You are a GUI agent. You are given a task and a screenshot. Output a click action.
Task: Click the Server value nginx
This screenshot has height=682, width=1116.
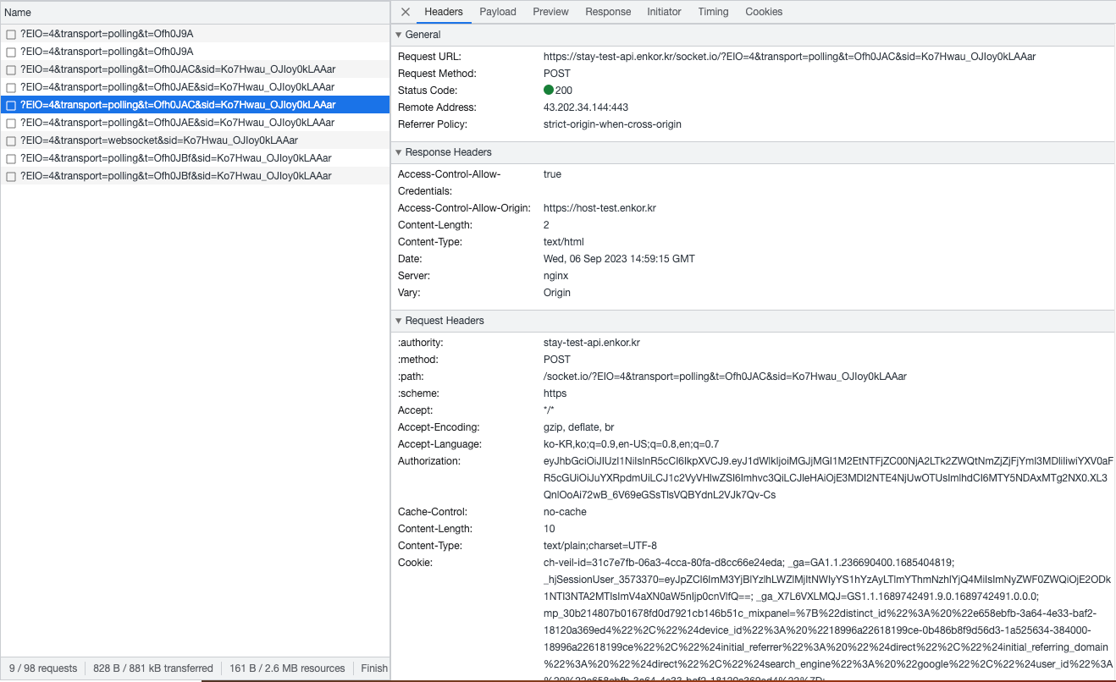point(555,276)
